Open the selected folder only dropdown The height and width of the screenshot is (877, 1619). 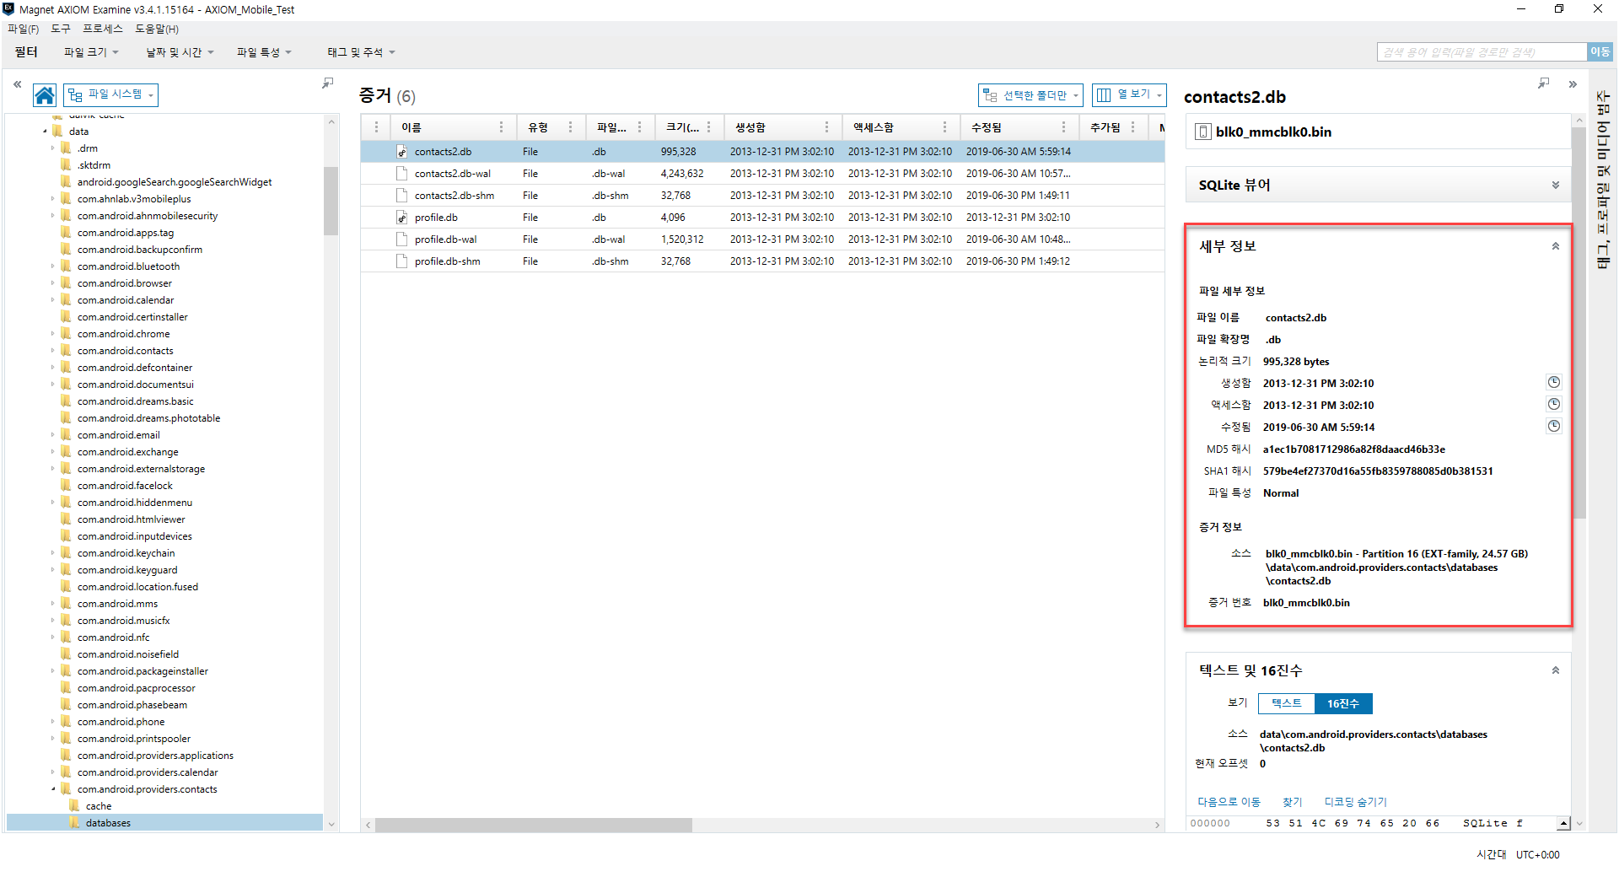point(1030,95)
